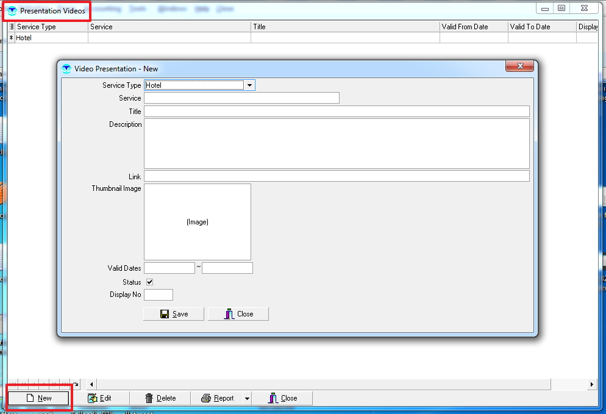Click the Valid Dates start field

pyautogui.click(x=169, y=268)
